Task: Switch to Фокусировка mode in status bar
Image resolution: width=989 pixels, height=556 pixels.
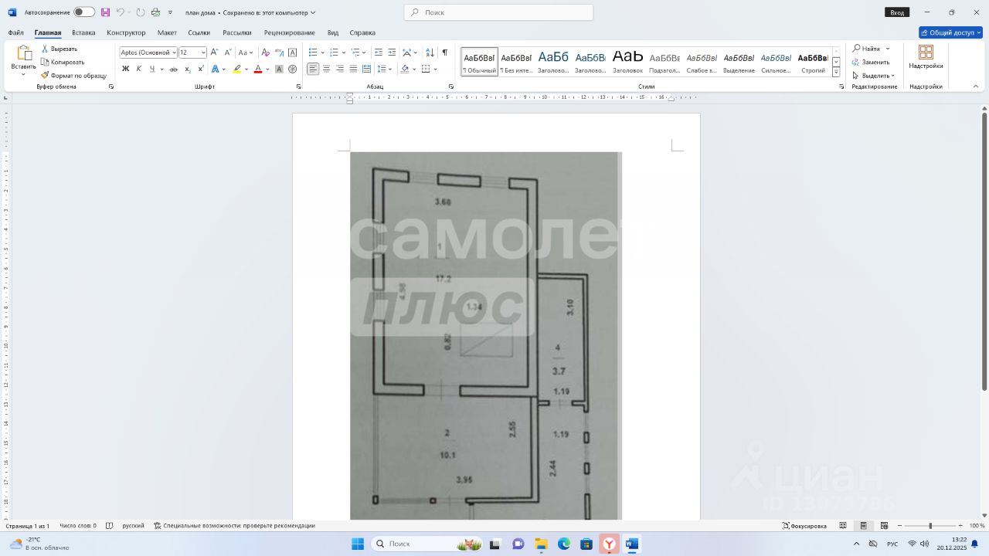Action: [804, 526]
